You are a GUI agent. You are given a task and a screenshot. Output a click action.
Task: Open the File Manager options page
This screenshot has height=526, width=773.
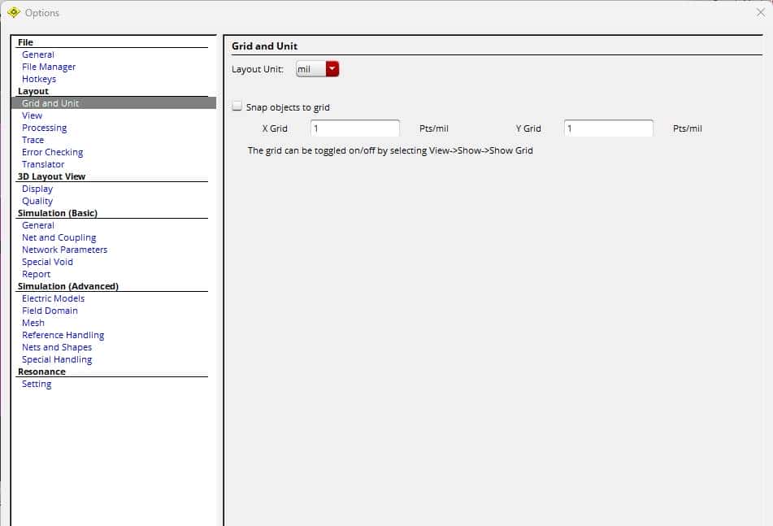(x=49, y=67)
